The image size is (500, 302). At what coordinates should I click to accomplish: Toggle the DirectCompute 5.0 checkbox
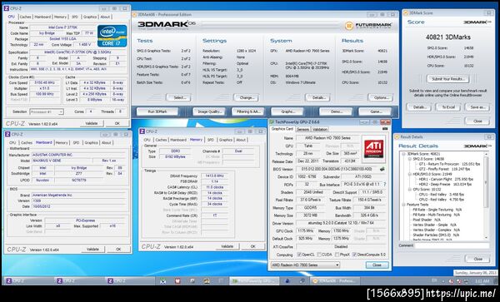354,255
